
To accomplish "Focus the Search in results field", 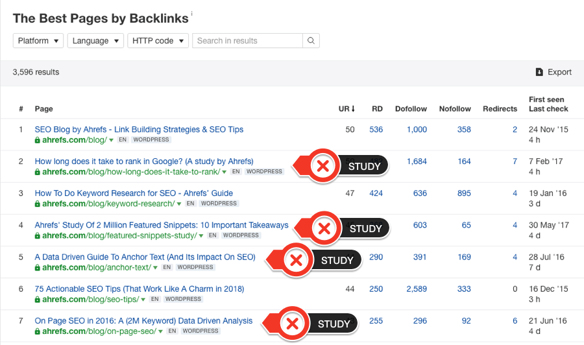I will pos(247,41).
